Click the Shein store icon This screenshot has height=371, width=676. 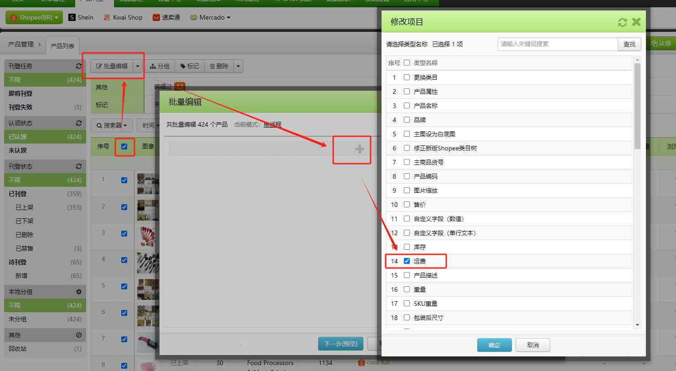[x=72, y=17]
